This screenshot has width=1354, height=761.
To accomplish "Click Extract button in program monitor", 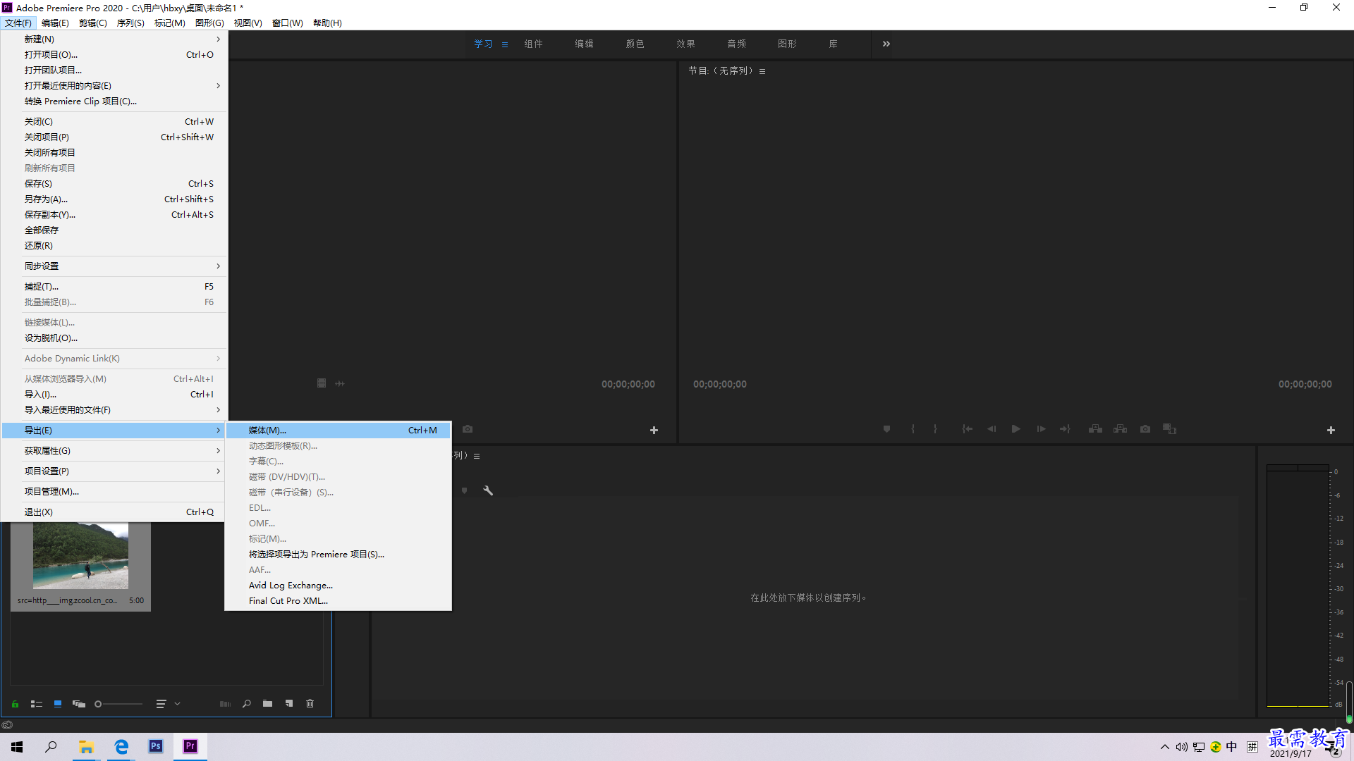I will tap(1120, 429).
